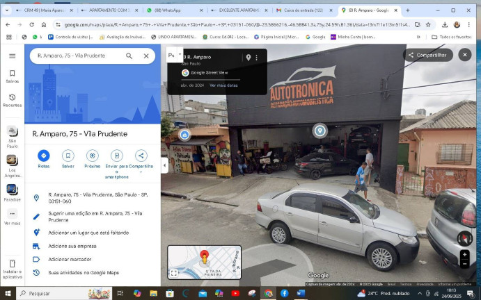Image resolution: width=481 pixels, height=300 pixels.
Task: Click the browser home button
Action: pyautogui.click(x=44, y=24)
